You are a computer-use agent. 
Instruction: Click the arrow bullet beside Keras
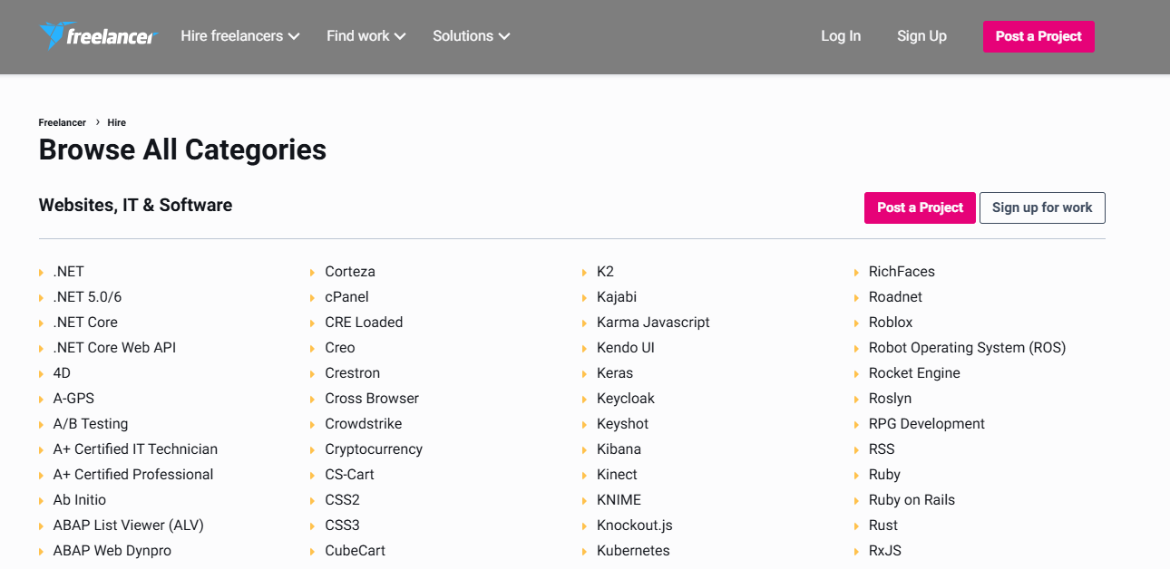coord(586,373)
